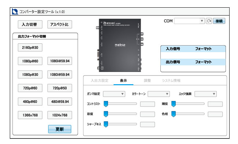The image size is (238, 144).
Task: Expand the エッジ強調 dropdown
Action: 205,94
